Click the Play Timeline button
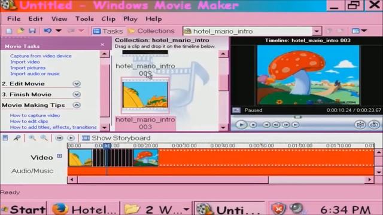 pos(71,138)
